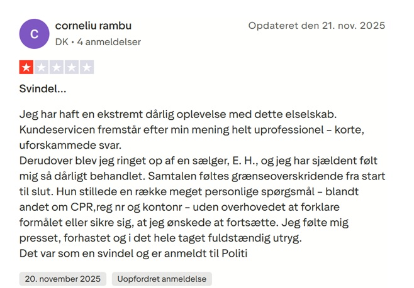414x288 pixels.
Task: Open reviewer profile "corneliu rambu"
Action: tap(93, 26)
